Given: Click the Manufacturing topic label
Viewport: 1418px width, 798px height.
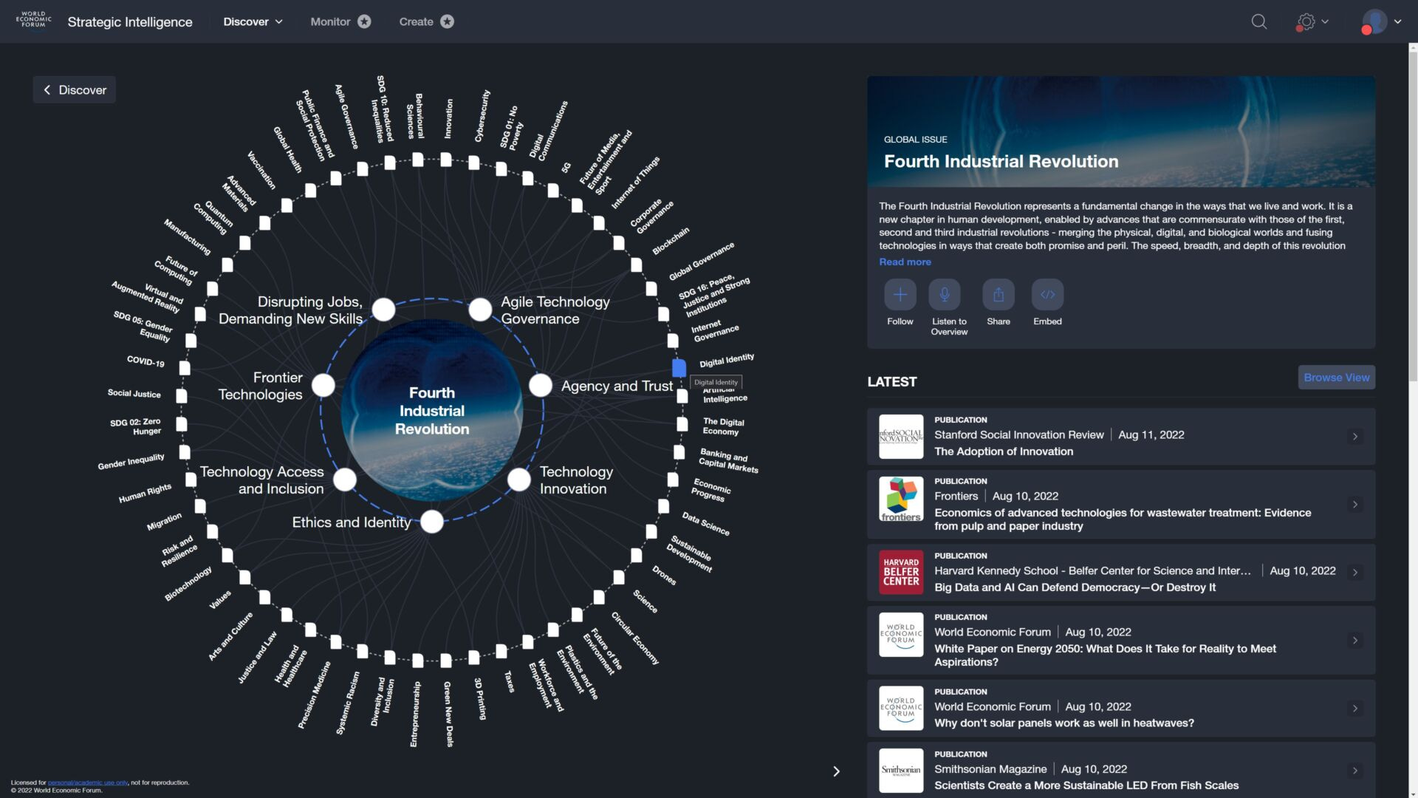Looking at the screenshot, I should (x=187, y=236).
